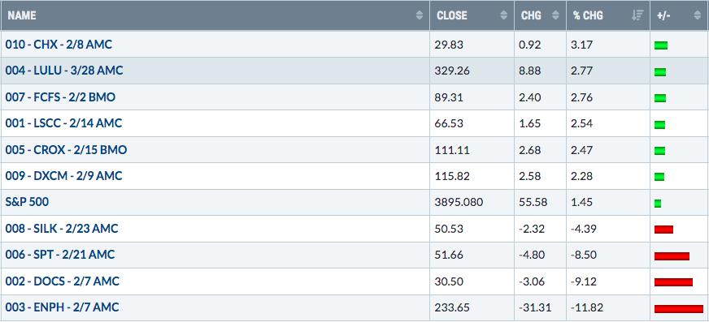Select the % CHG column header
The image size is (709, 322).
coord(608,15)
